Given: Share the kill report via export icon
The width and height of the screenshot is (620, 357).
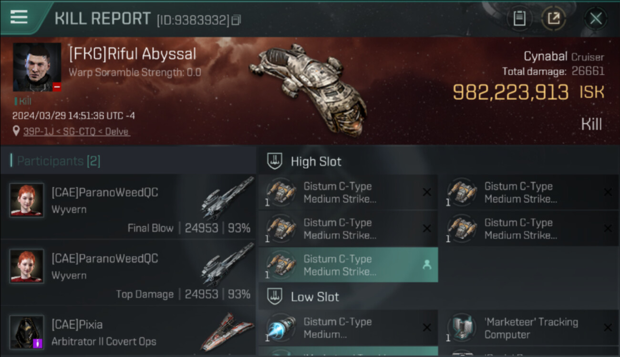Looking at the screenshot, I should tap(553, 19).
